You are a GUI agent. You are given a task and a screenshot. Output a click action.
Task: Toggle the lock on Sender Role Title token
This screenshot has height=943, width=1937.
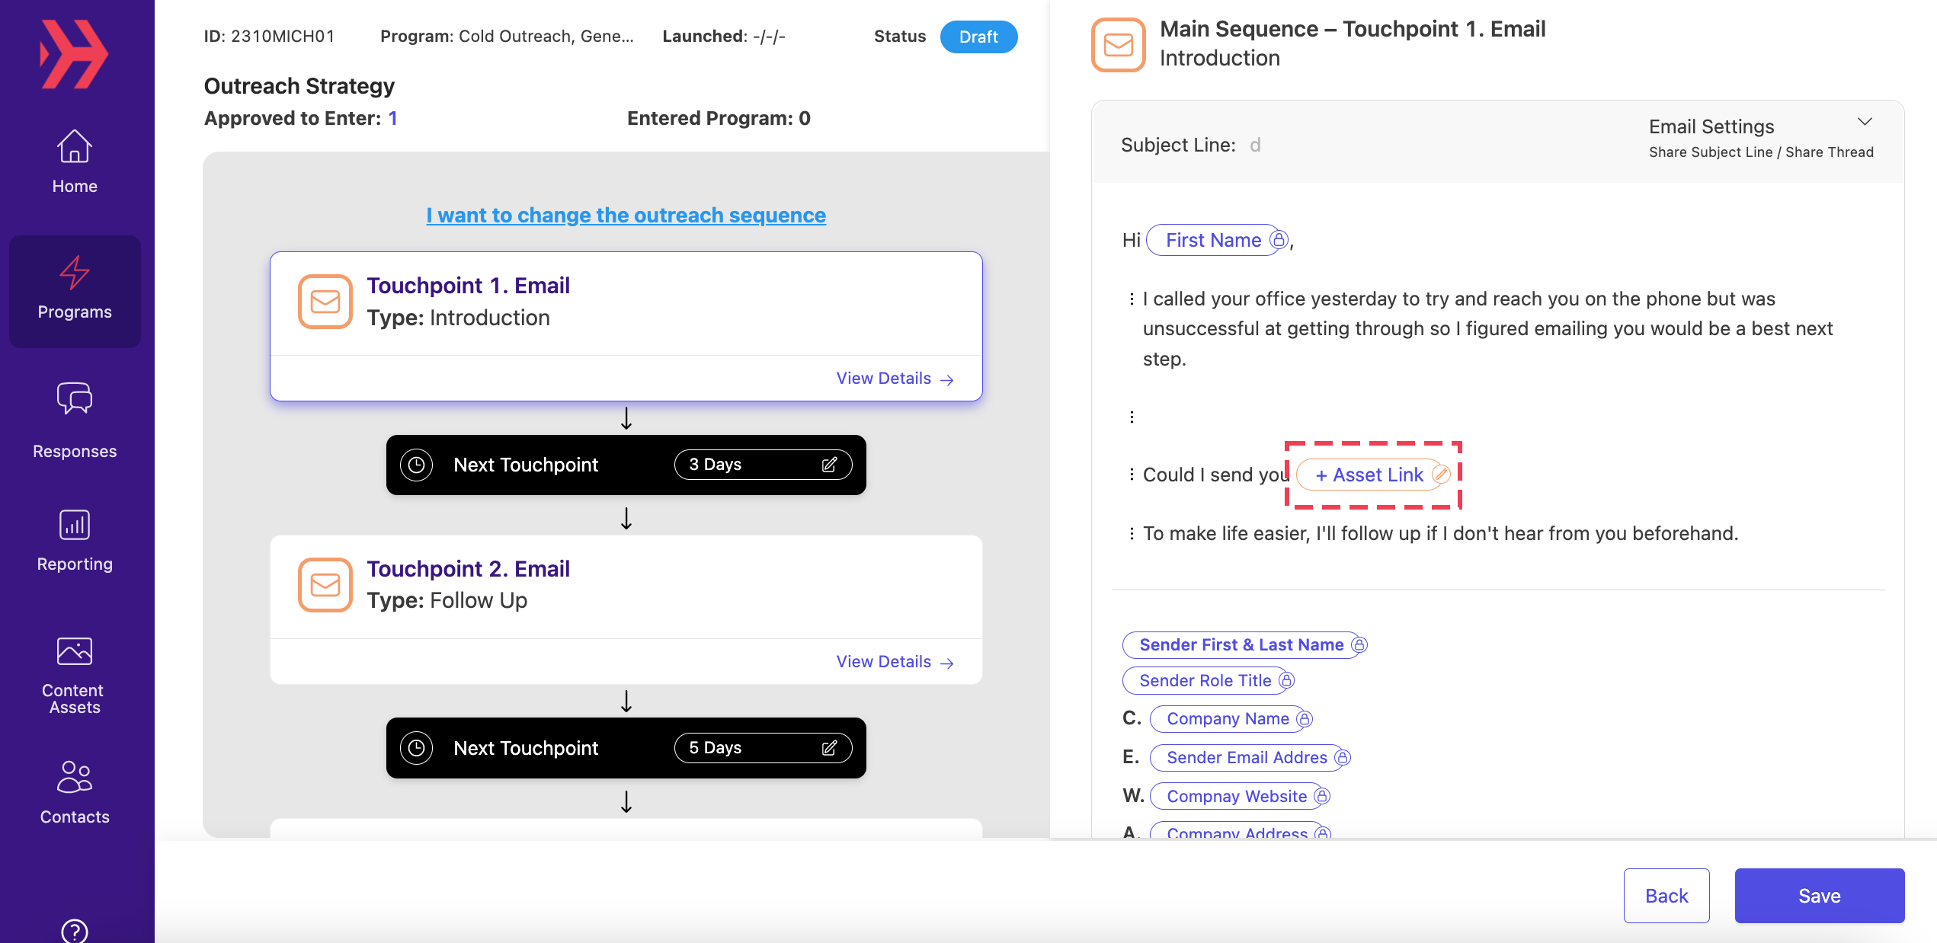(1287, 680)
